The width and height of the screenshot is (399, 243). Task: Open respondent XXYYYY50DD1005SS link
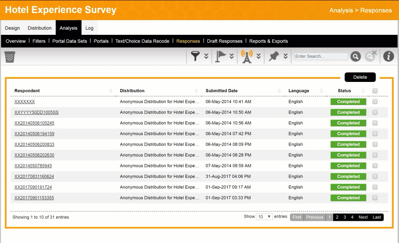[36, 112]
